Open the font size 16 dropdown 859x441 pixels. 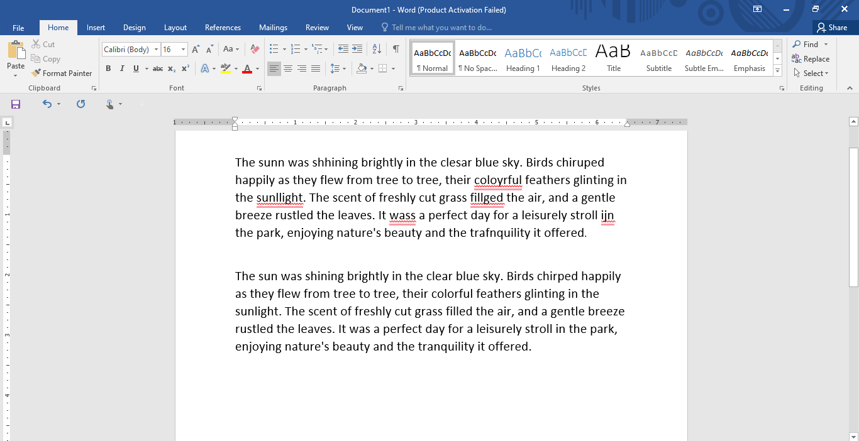tap(183, 49)
